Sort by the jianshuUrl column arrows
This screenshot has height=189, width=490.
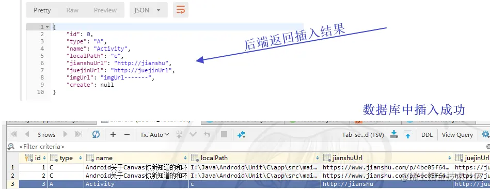(450, 158)
